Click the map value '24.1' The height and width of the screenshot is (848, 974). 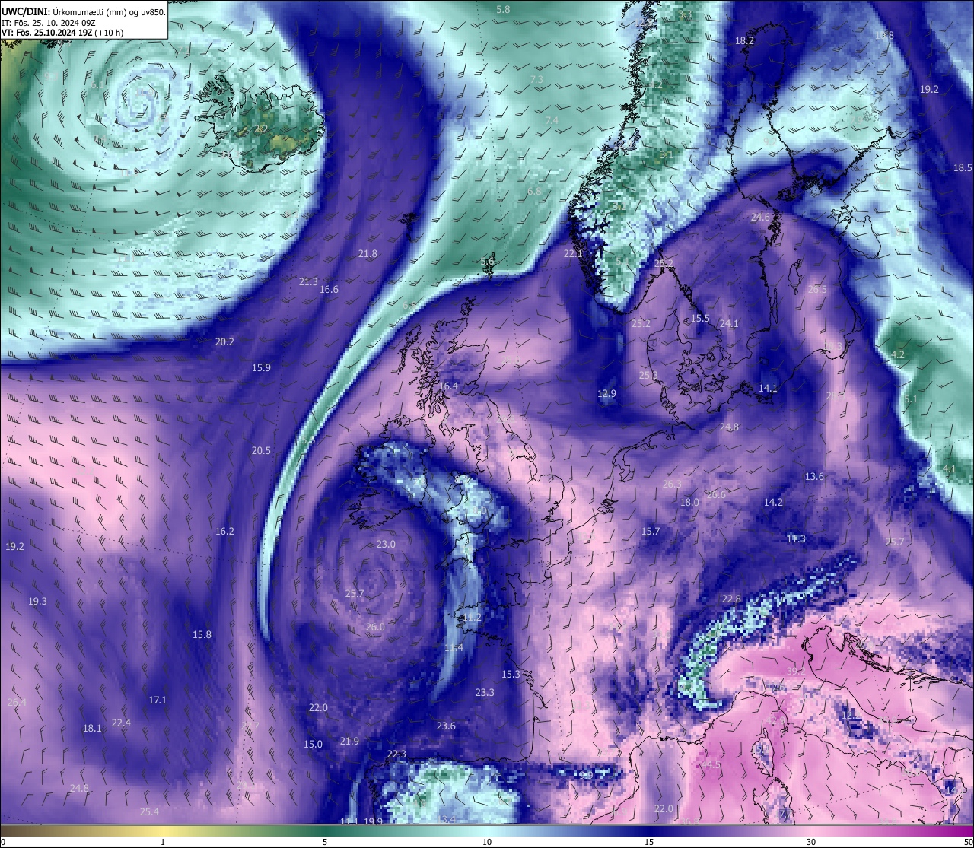[x=729, y=323]
